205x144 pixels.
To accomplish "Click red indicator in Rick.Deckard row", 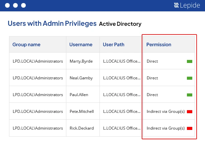I will coord(190,128).
